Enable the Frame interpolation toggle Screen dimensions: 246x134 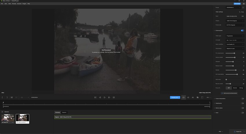242,99
